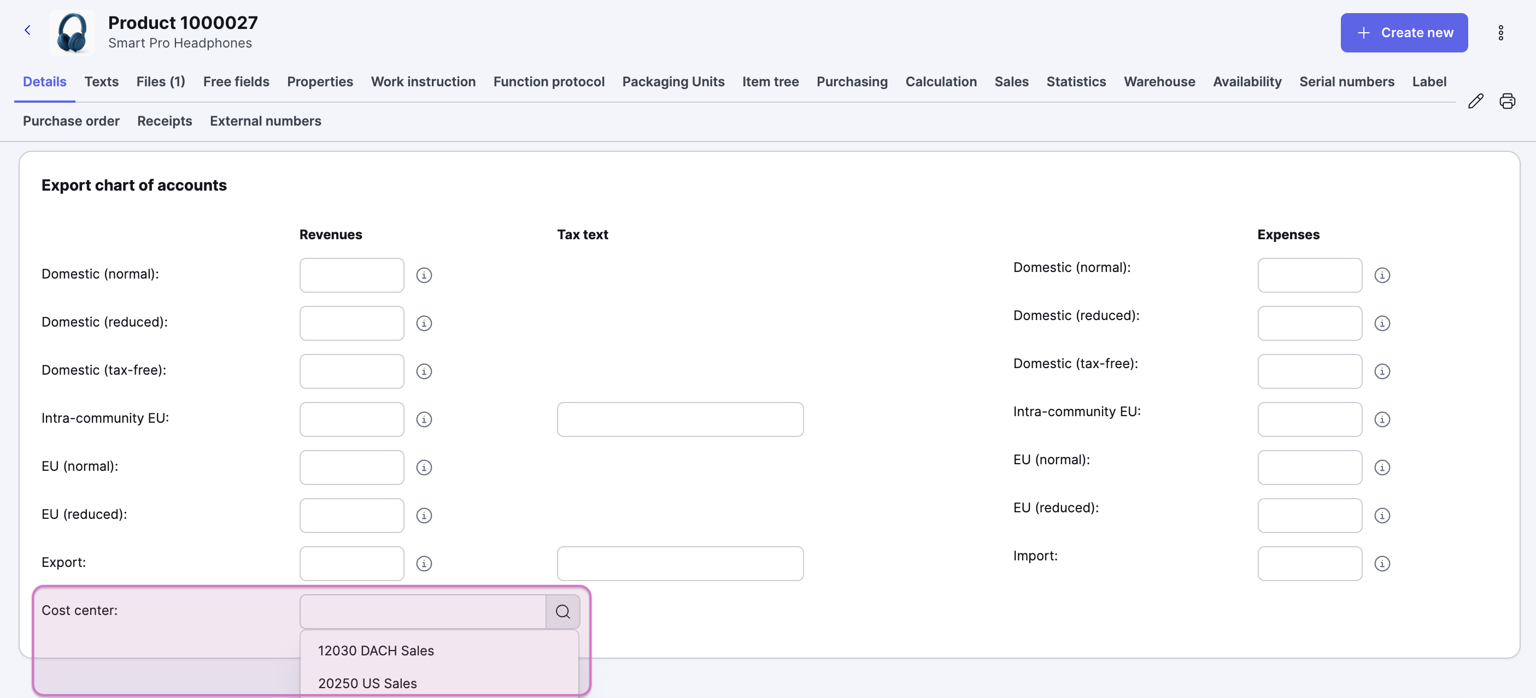Screen dimensions: 1536x698
Task: Click info icon for Expenses Intra-community EU
Action: [1382, 419]
